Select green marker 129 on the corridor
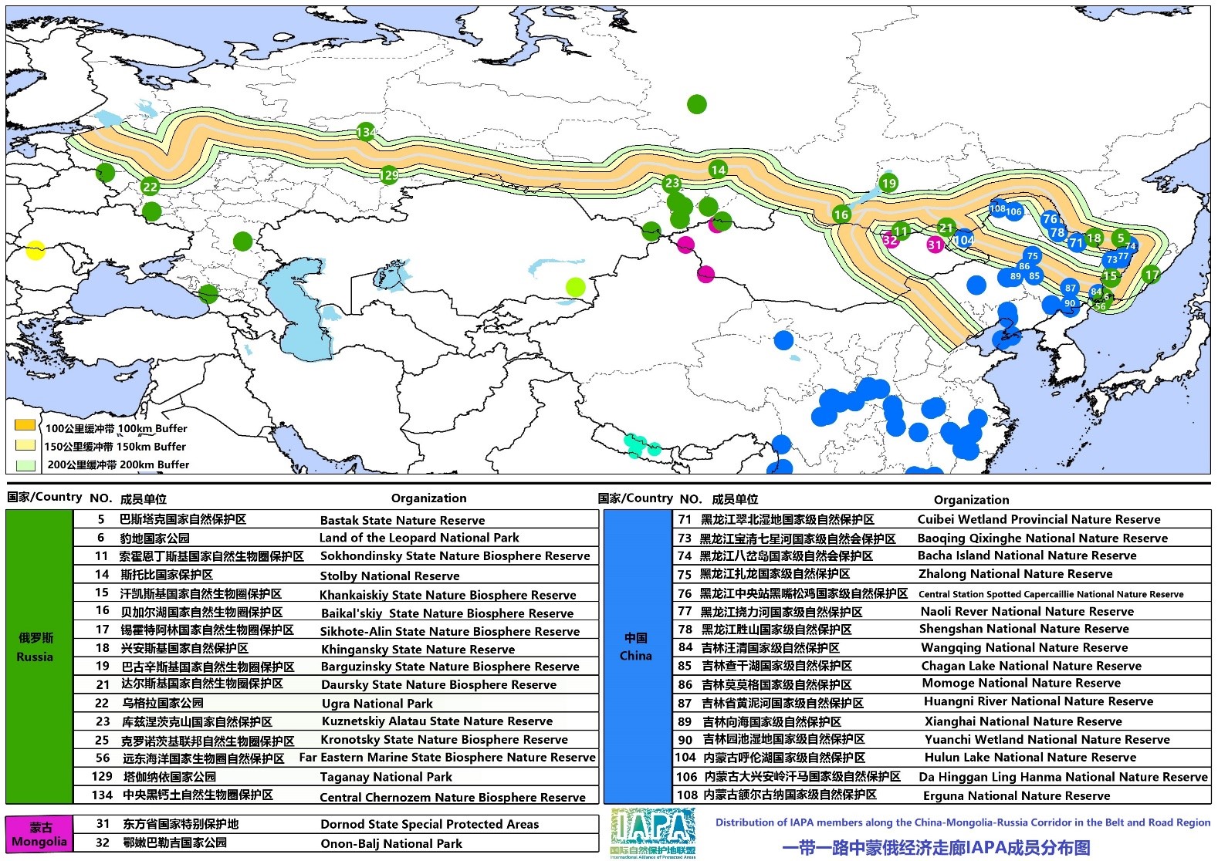The height and width of the screenshot is (861, 1218). pos(389,175)
